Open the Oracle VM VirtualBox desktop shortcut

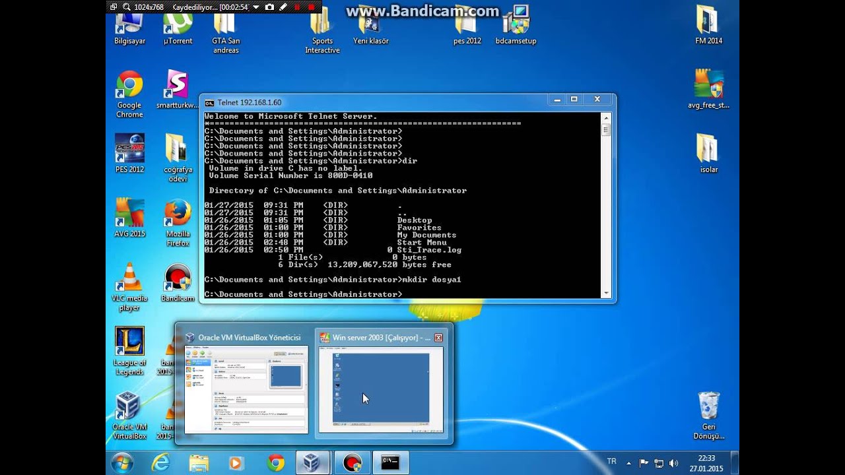pos(129,416)
